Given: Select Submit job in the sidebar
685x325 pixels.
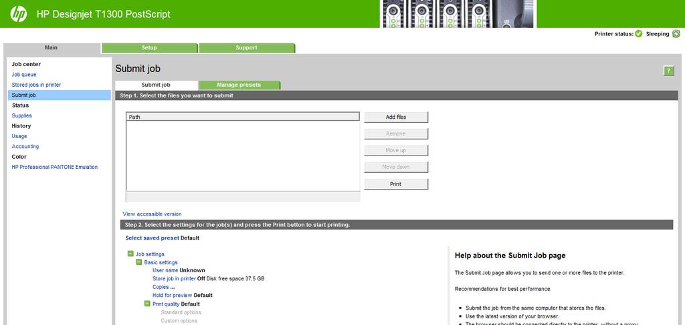Looking at the screenshot, I should (59, 95).
